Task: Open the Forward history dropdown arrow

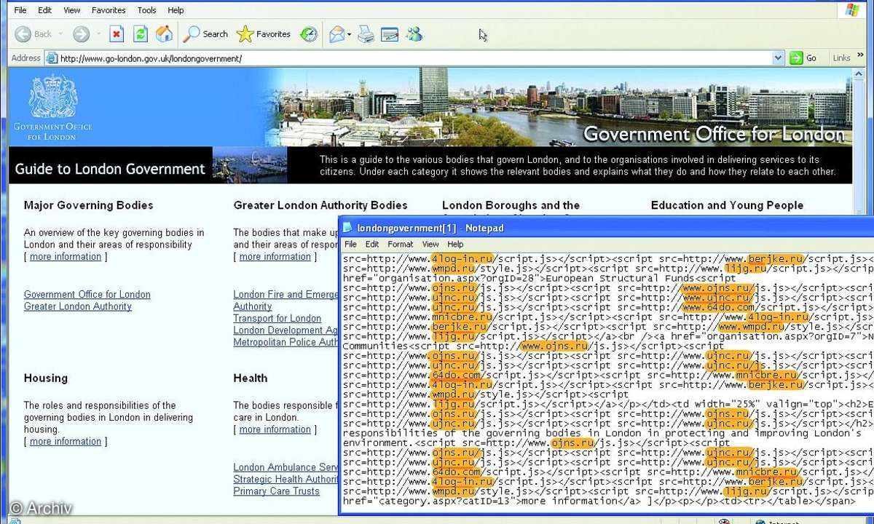Action: (98, 34)
